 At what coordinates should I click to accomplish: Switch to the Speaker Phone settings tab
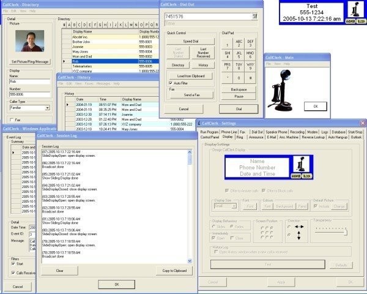coord(276,132)
